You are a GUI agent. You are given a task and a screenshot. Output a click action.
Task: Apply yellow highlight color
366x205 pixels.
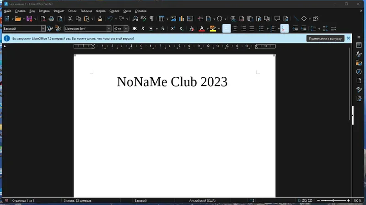click(213, 28)
